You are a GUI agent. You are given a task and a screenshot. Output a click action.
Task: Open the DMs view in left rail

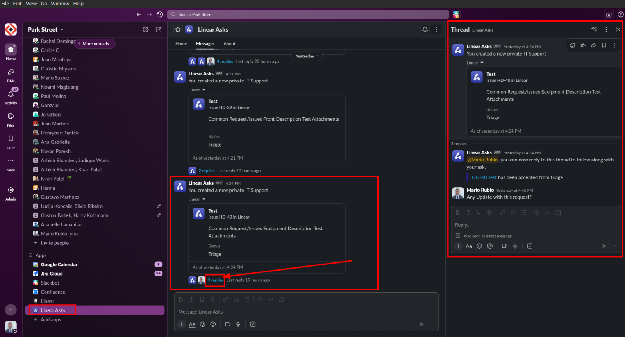click(x=11, y=75)
